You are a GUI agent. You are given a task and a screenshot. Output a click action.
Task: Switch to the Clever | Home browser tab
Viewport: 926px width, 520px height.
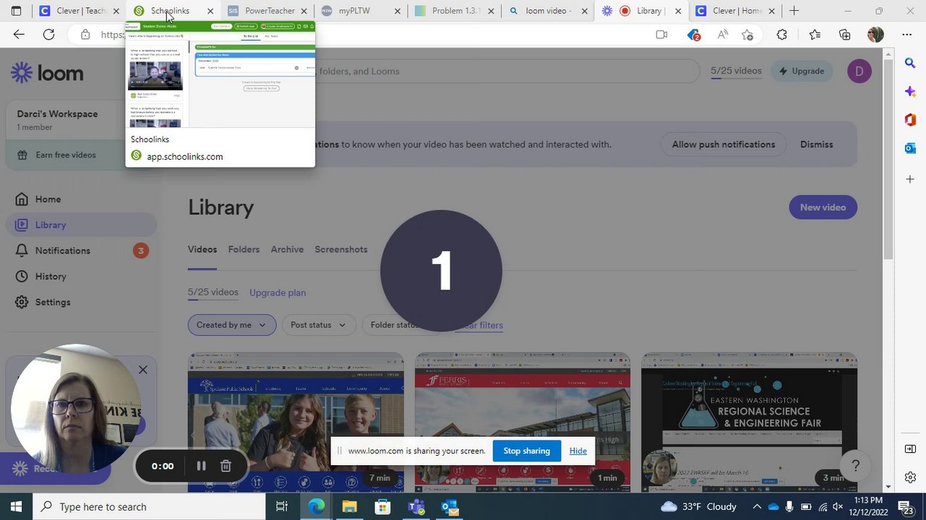[734, 11]
